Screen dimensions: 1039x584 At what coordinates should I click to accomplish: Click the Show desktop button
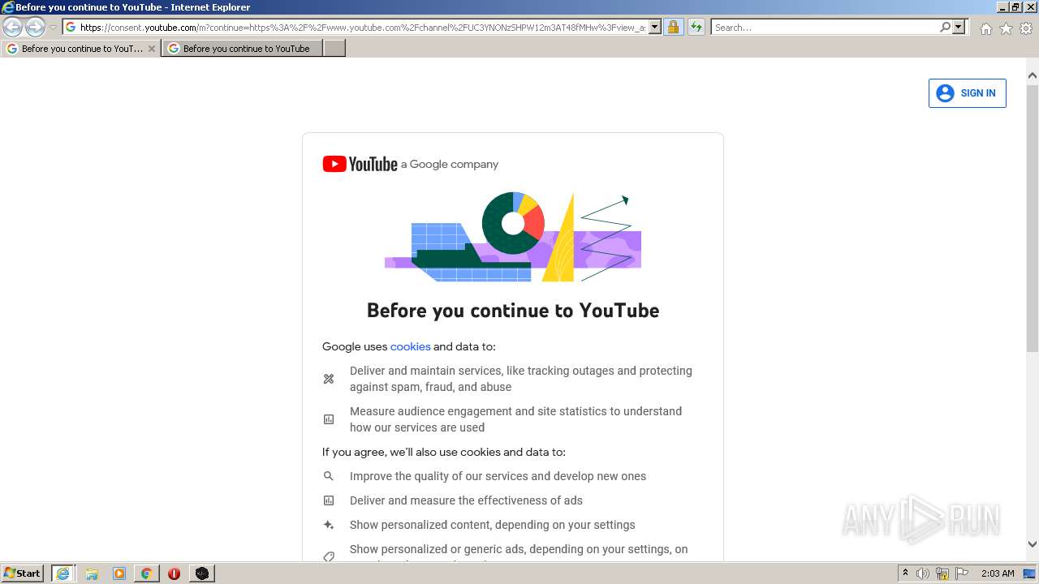click(1031, 573)
